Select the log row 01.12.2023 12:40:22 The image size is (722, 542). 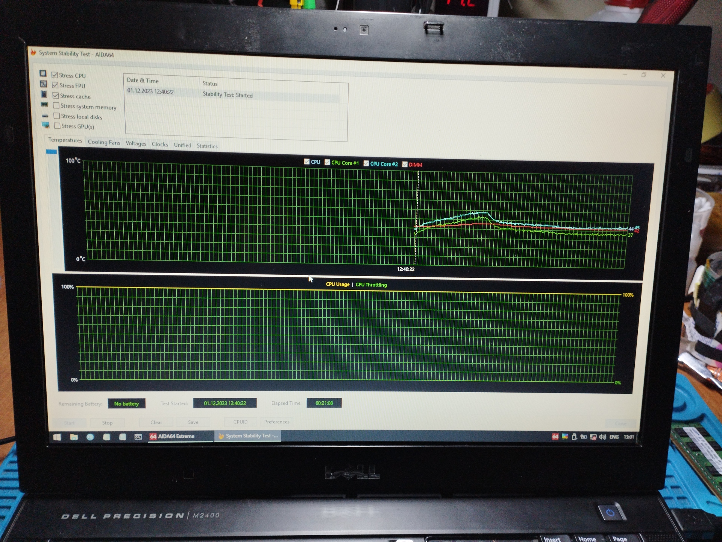232,93
